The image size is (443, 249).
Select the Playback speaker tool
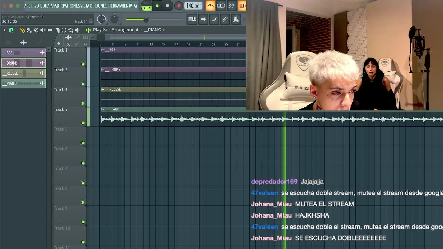78,30
